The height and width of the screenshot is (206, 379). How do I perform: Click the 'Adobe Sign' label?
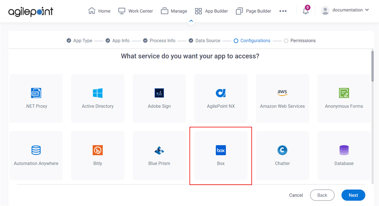(x=159, y=106)
